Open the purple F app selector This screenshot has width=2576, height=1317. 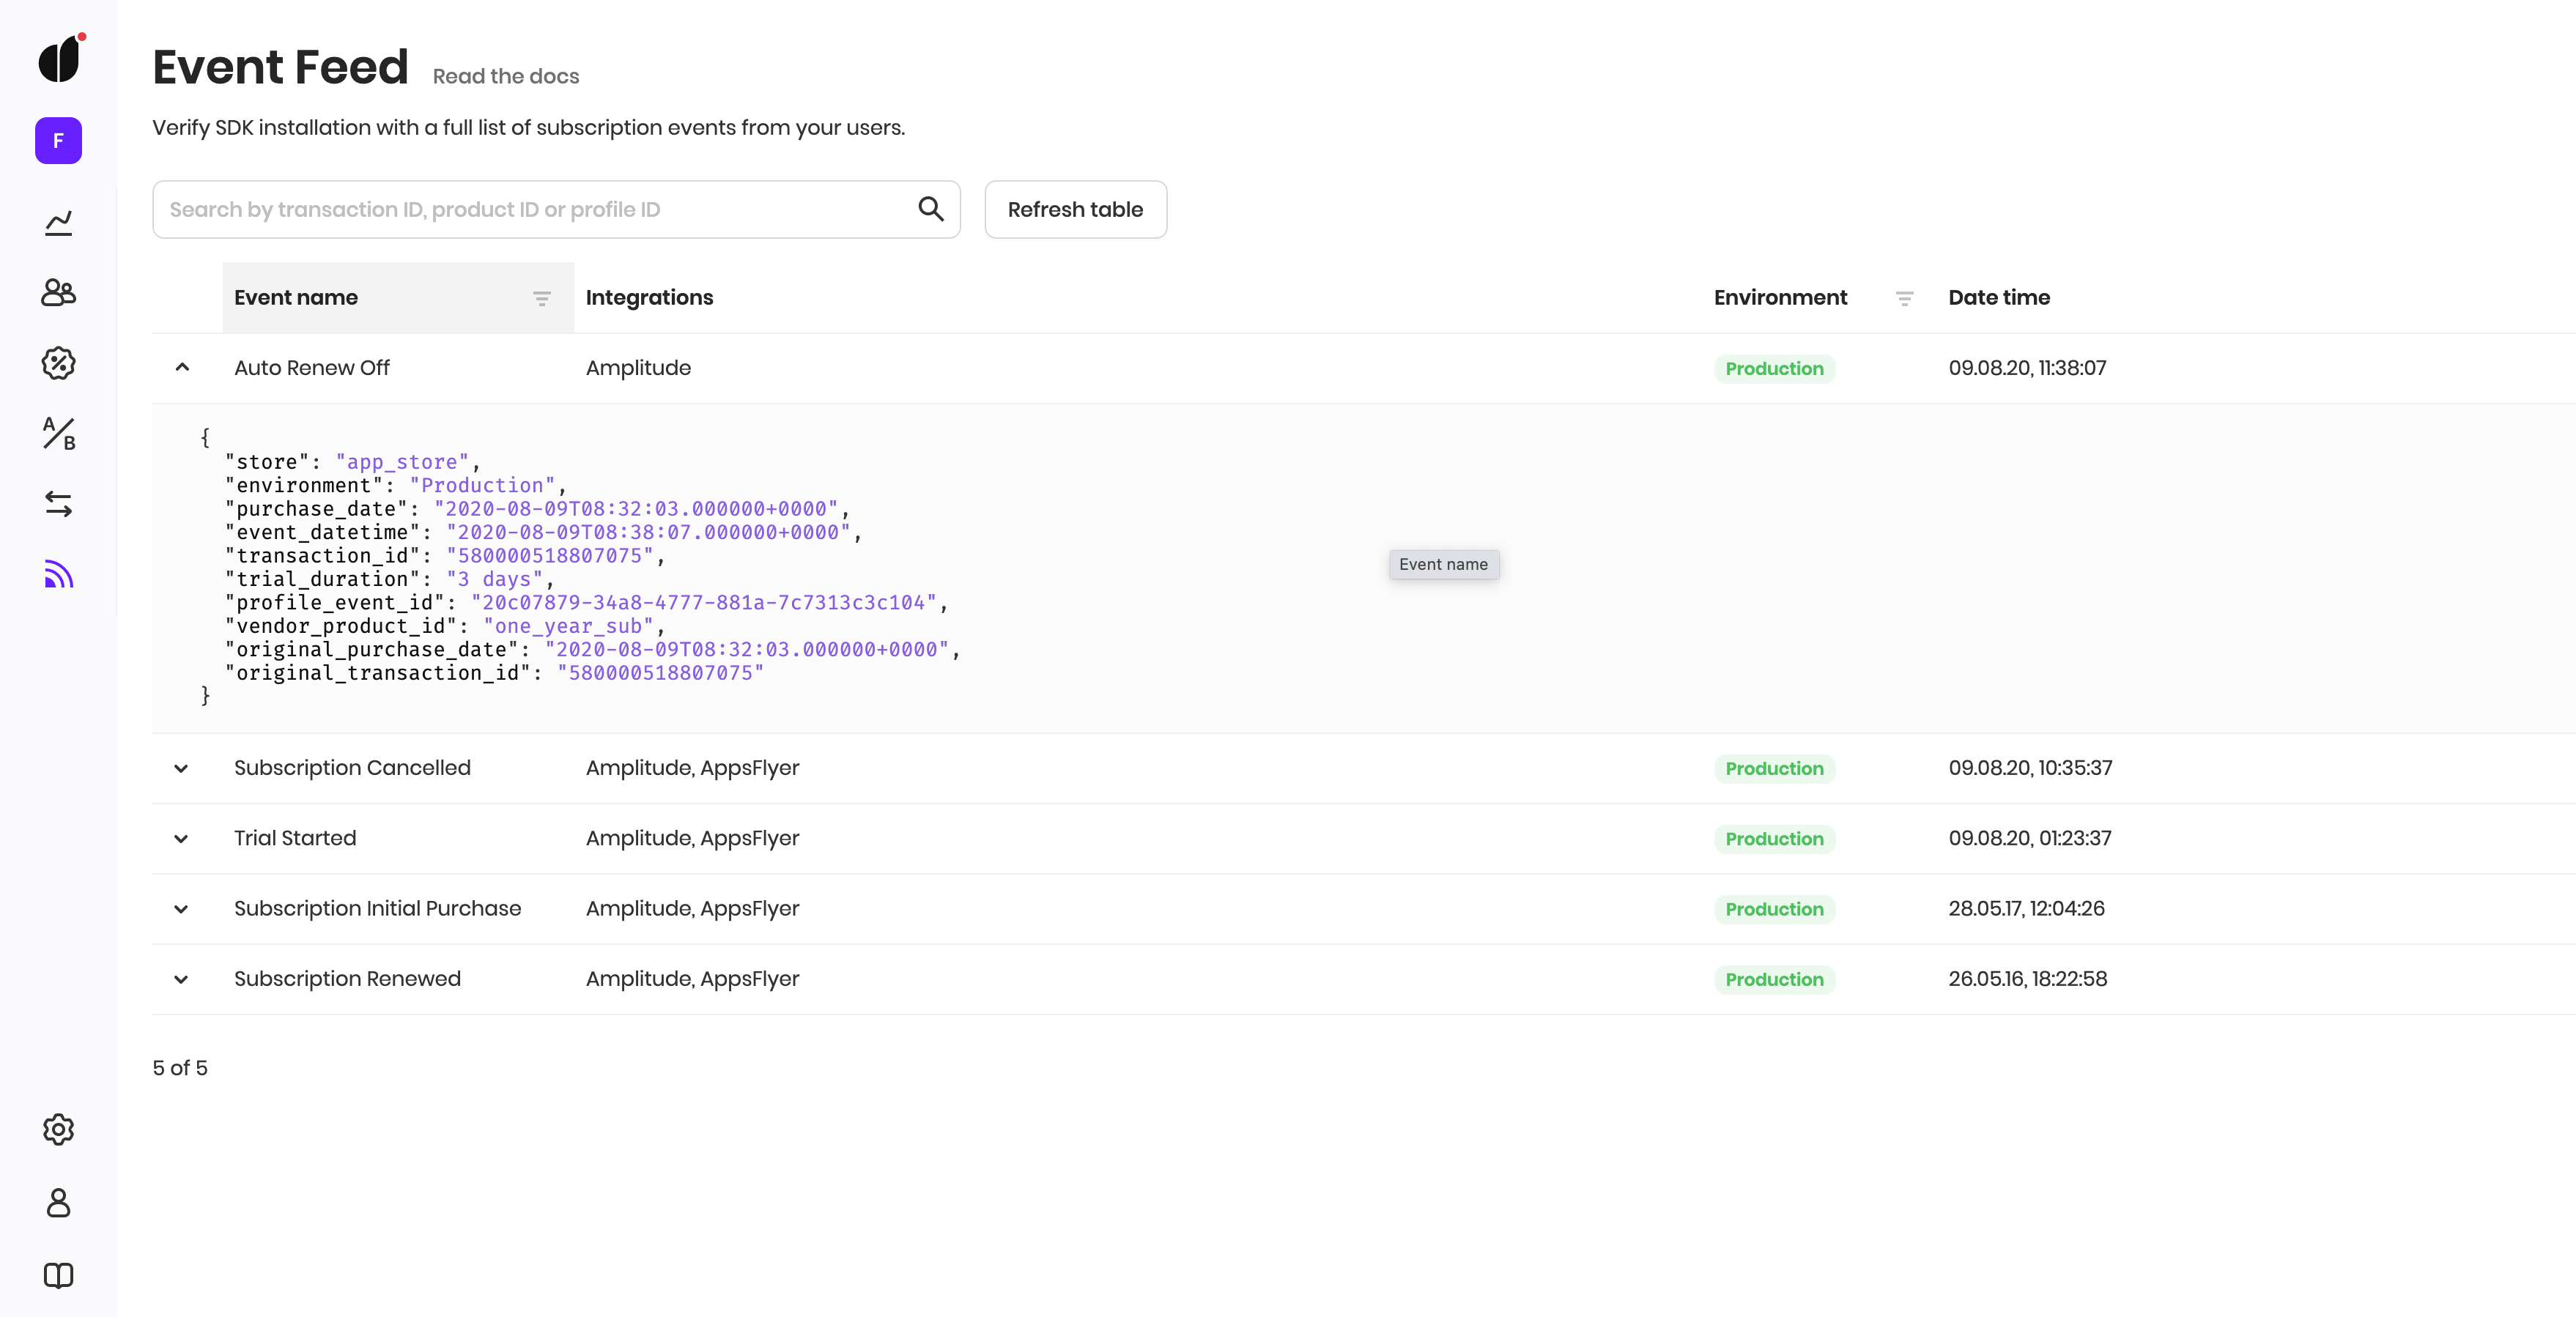[x=58, y=141]
